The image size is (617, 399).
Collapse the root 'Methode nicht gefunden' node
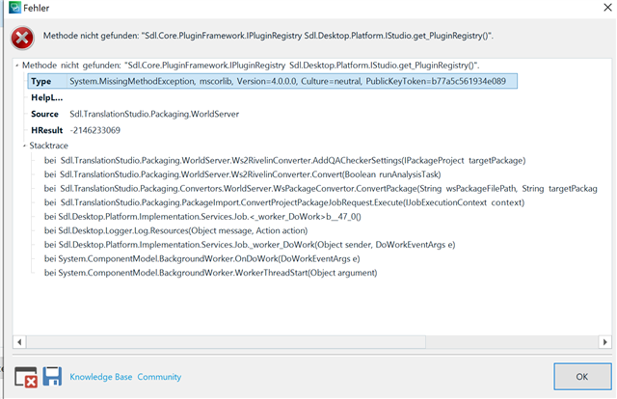17,65
